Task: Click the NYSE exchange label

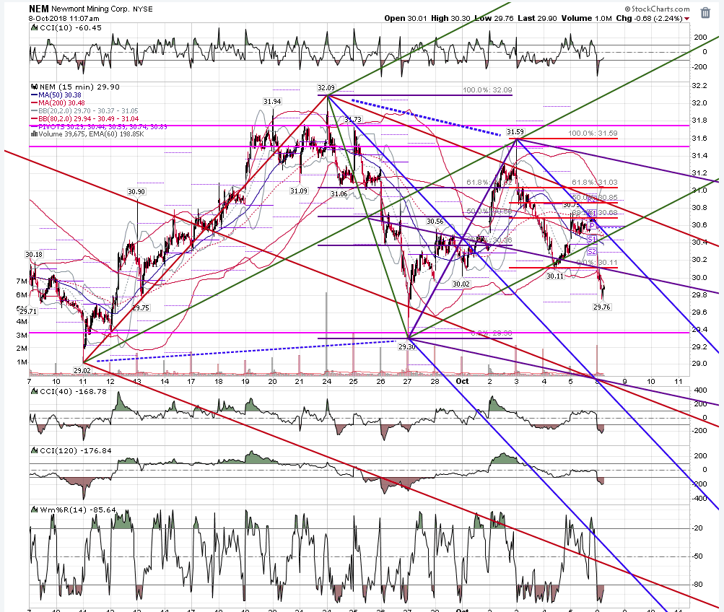Action: (143, 9)
